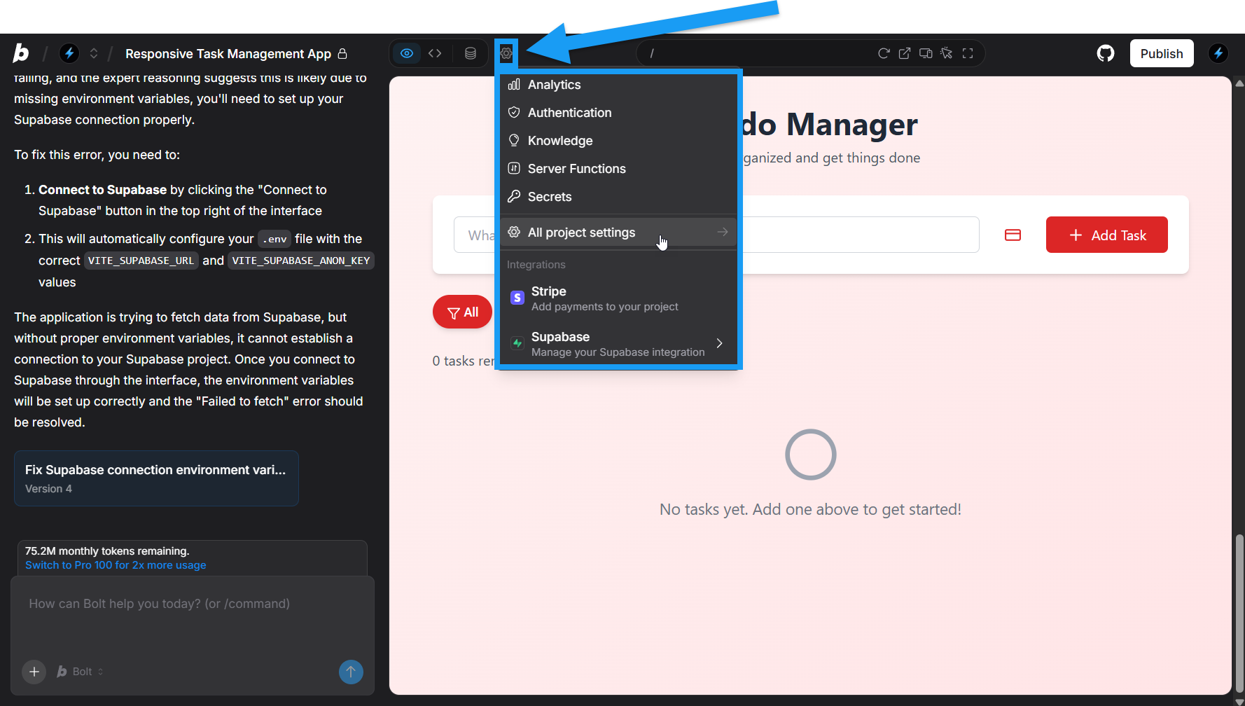Click the Analytics bar chart icon
The height and width of the screenshot is (706, 1245).
point(514,85)
